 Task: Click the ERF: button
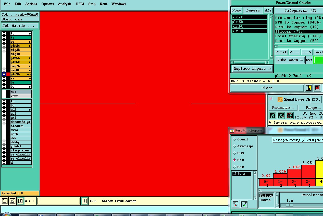point(316,100)
